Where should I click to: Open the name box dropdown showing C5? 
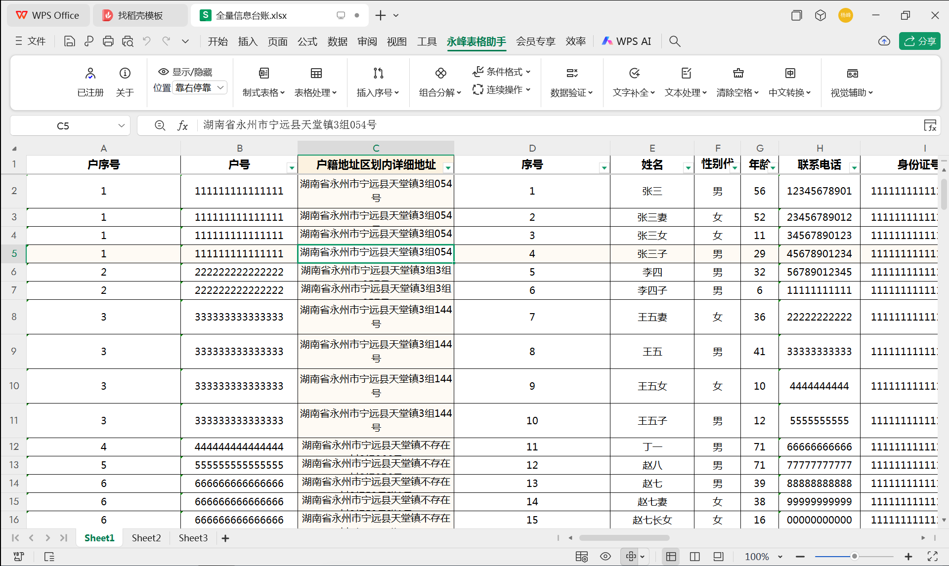tap(121, 125)
